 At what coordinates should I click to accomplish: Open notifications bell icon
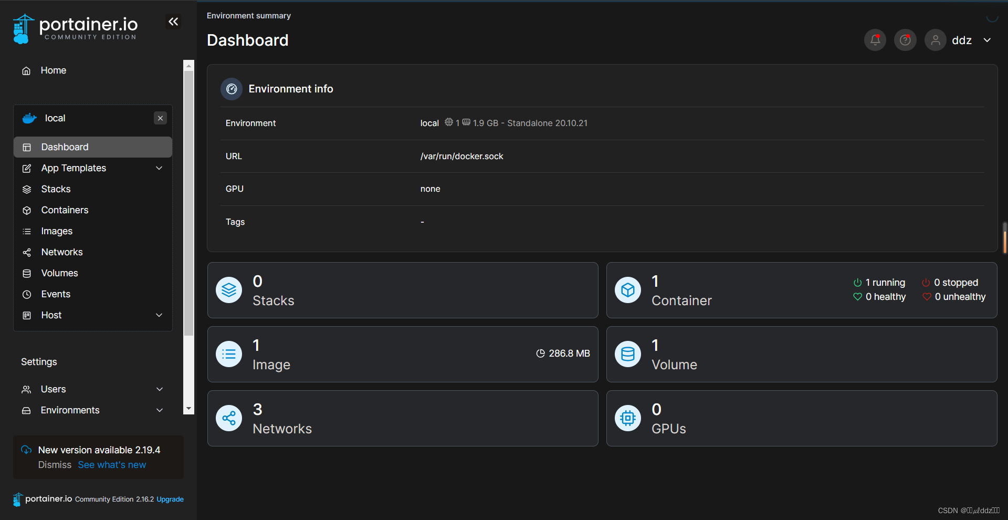875,40
